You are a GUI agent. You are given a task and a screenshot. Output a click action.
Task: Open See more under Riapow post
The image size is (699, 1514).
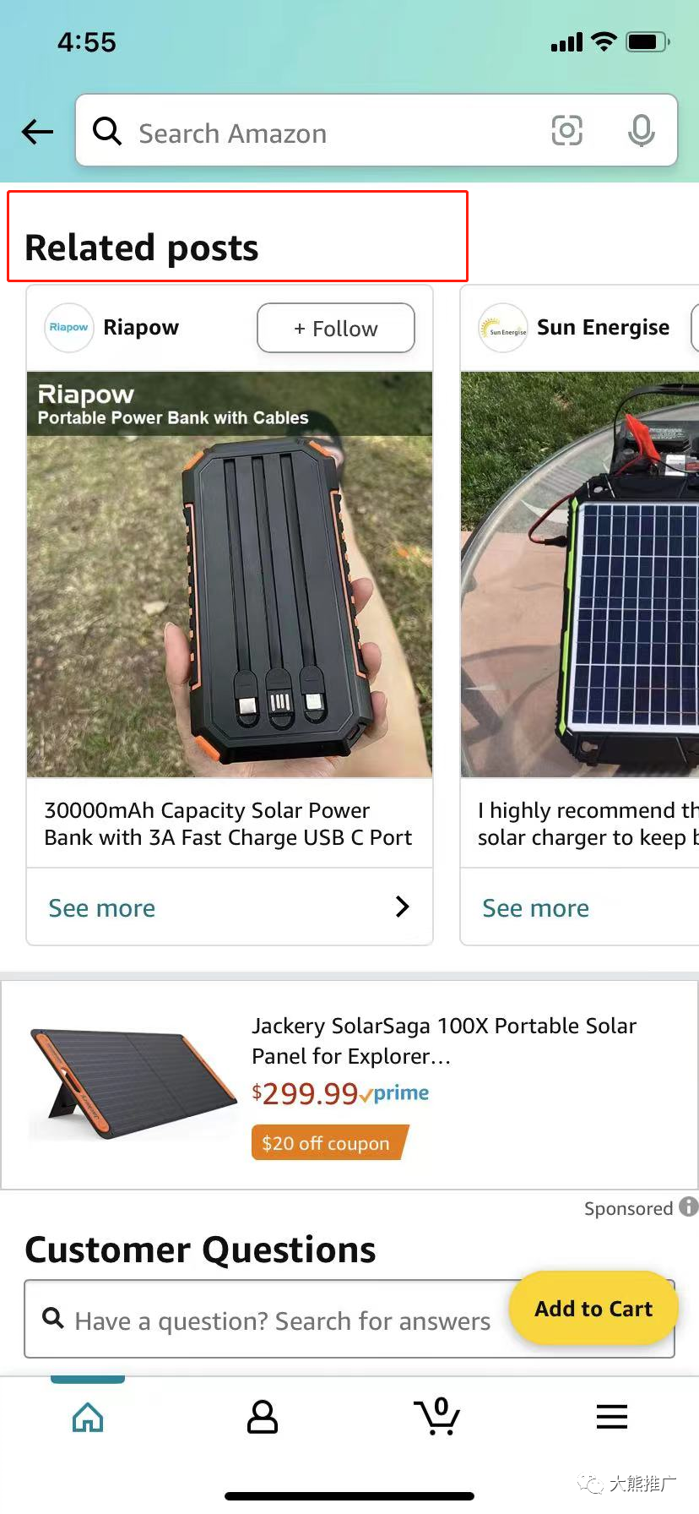pos(102,908)
